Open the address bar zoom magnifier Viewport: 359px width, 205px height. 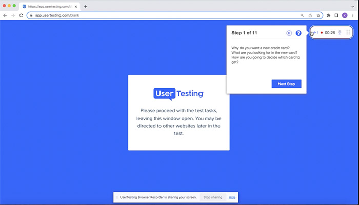click(x=302, y=15)
